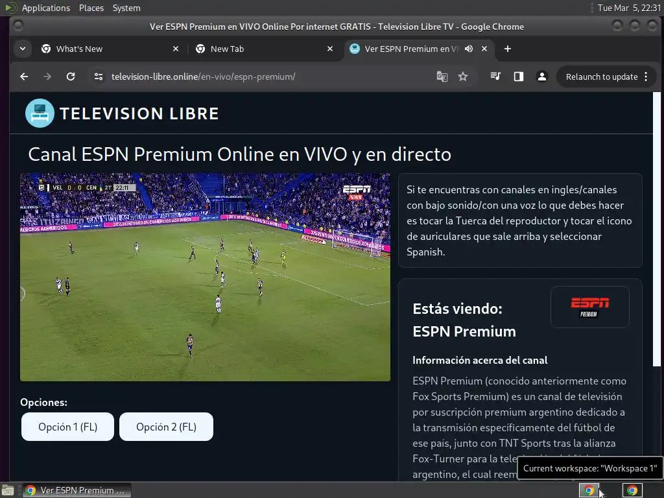
Task: Close the New Tab tab
Action: coord(330,49)
